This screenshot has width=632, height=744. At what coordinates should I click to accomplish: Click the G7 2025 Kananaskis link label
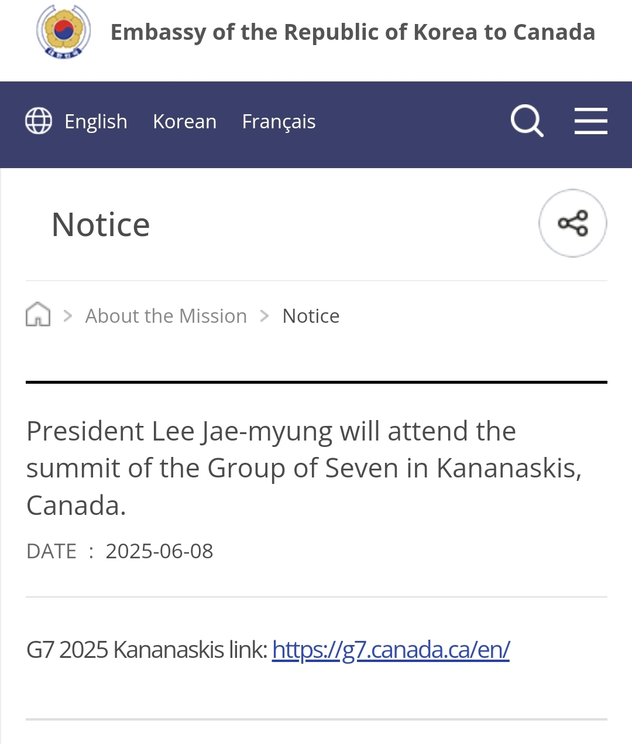click(146, 650)
